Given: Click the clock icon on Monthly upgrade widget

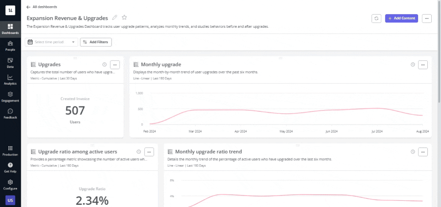Looking at the screenshot, I should click(413, 64).
